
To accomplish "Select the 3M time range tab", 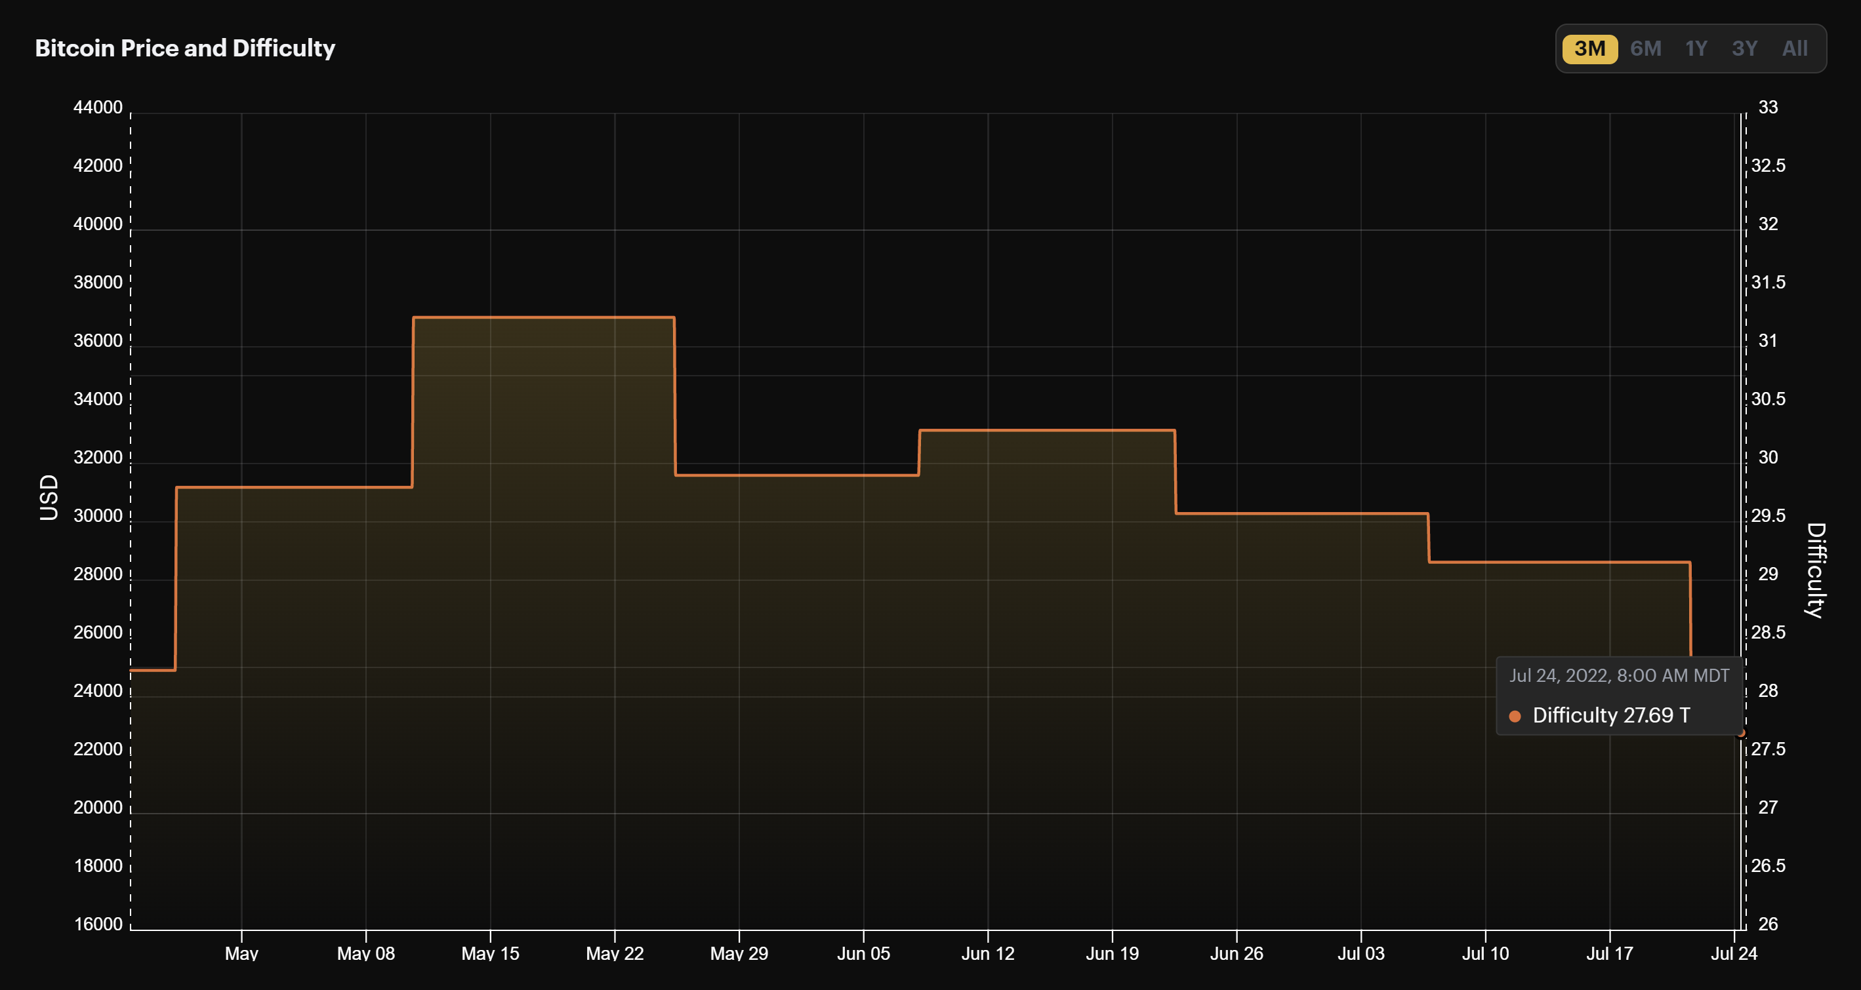I will (1589, 49).
